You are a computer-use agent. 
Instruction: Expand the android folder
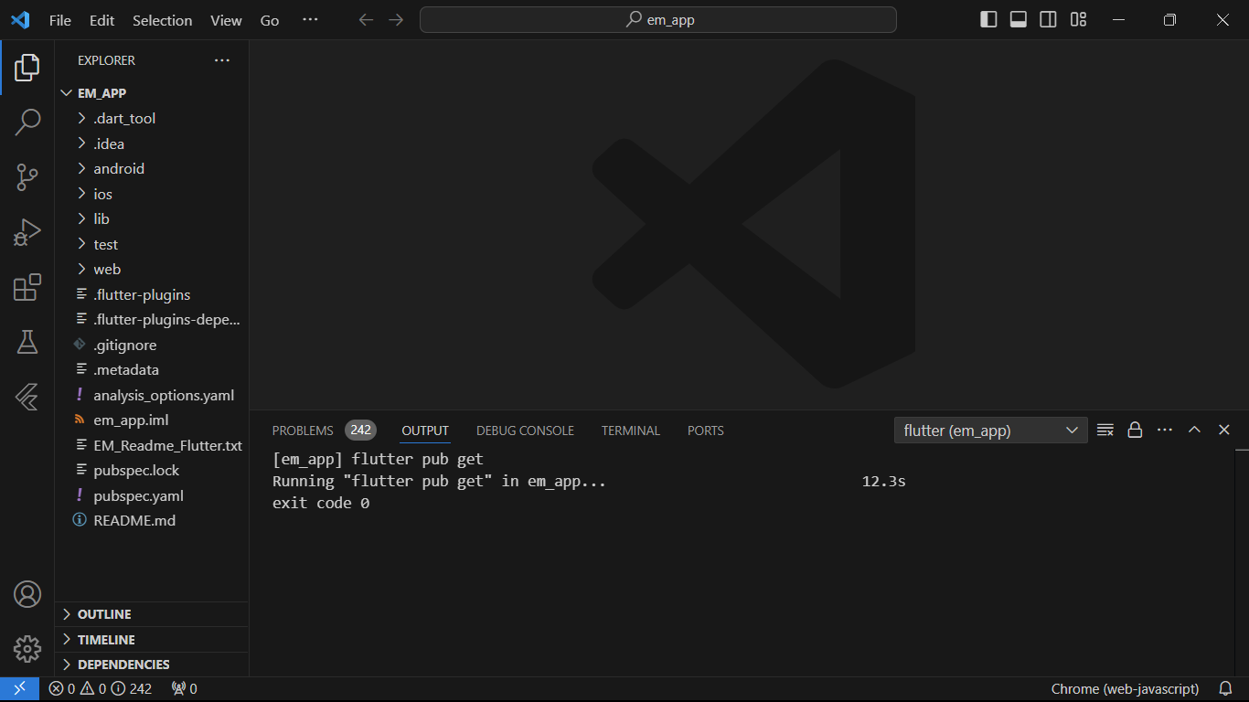click(152, 169)
